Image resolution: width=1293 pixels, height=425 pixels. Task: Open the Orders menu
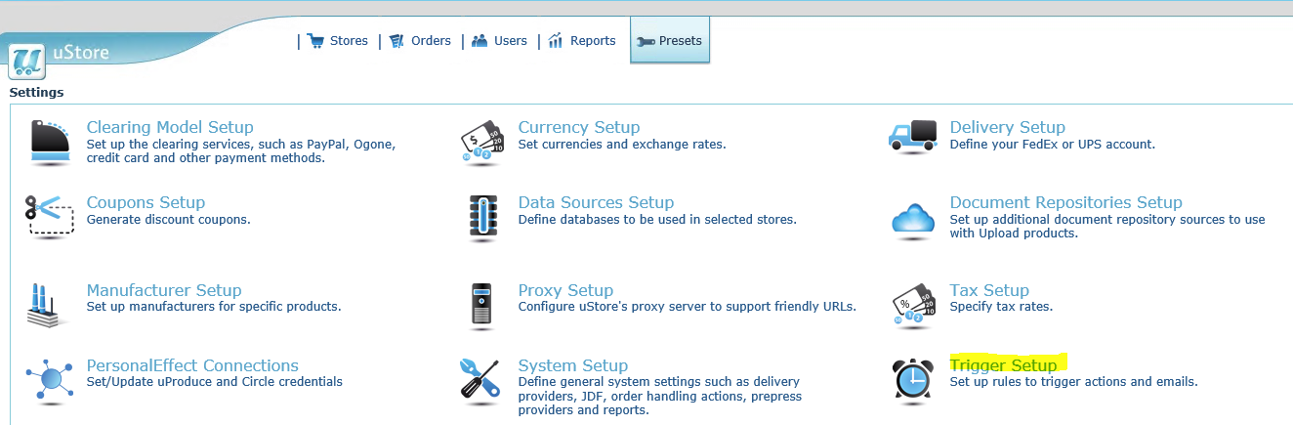[x=421, y=41]
